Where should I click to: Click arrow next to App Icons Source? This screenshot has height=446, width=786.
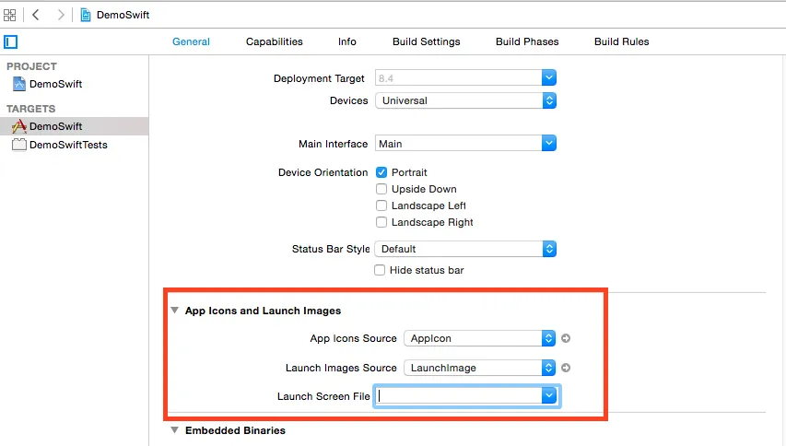point(566,338)
